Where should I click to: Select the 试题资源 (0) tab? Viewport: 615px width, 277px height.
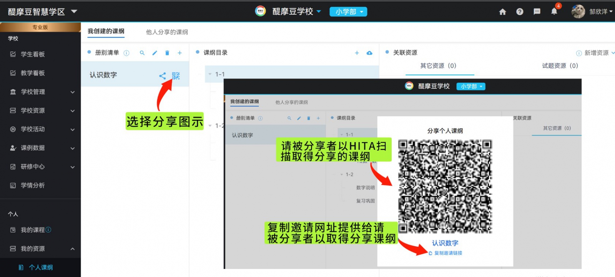(x=560, y=66)
